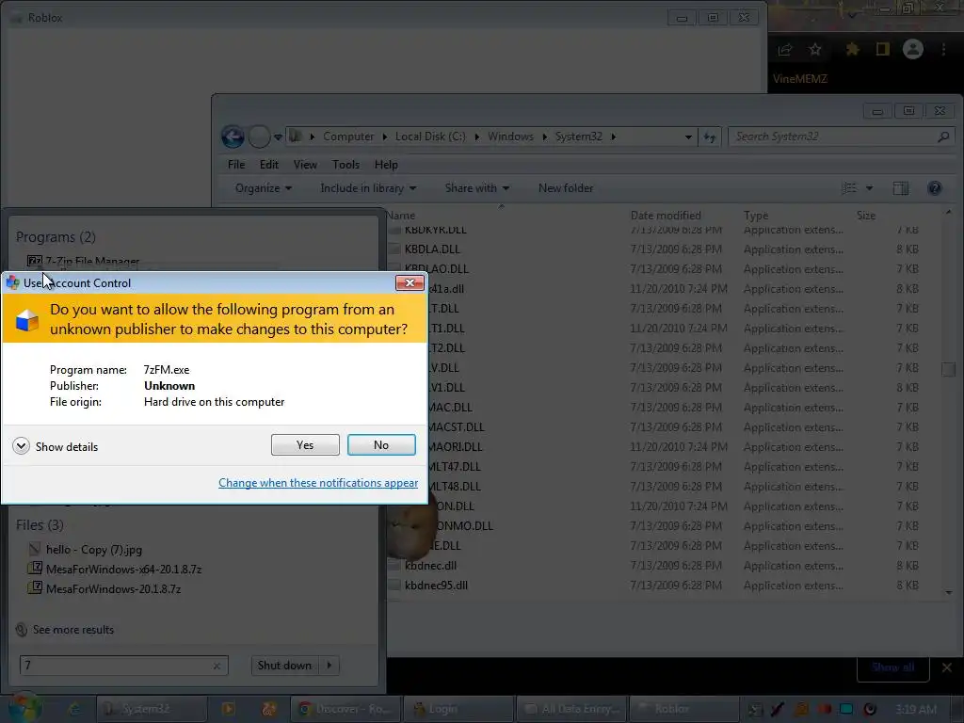Open the File menu in Explorer

coord(236,165)
